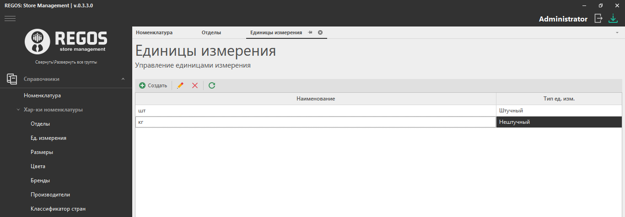625x217 pixels.
Task: Close the Единицы измерения tab
Action: pos(320,32)
